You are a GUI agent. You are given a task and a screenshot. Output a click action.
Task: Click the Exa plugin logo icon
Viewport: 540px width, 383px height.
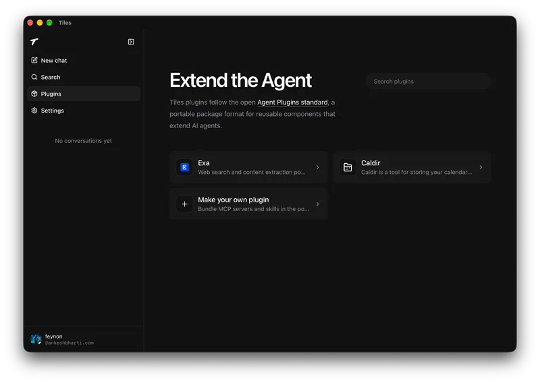pyautogui.click(x=184, y=167)
